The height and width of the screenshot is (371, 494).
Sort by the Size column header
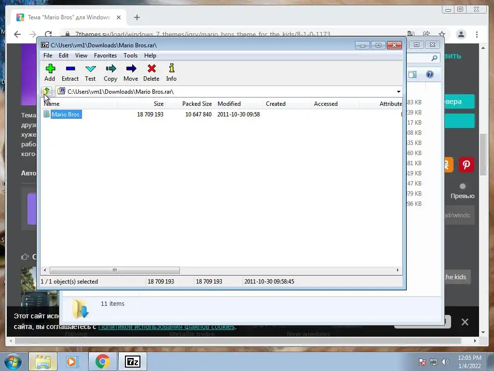click(142, 103)
